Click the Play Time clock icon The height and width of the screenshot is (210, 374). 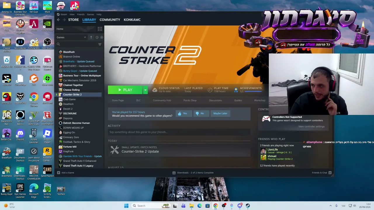[210, 90]
